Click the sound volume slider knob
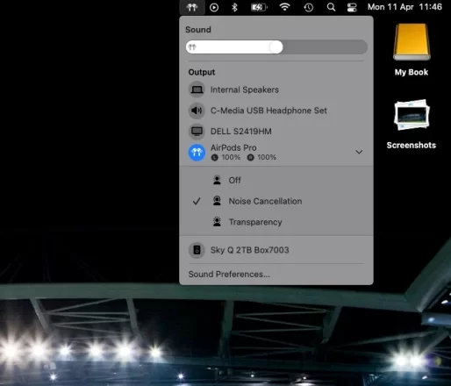Viewport: 451px width, 386px height. pyautogui.click(x=276, y=47)
